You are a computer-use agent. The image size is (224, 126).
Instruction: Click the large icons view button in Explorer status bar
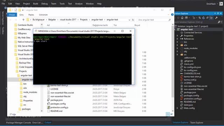pos(171,114)
